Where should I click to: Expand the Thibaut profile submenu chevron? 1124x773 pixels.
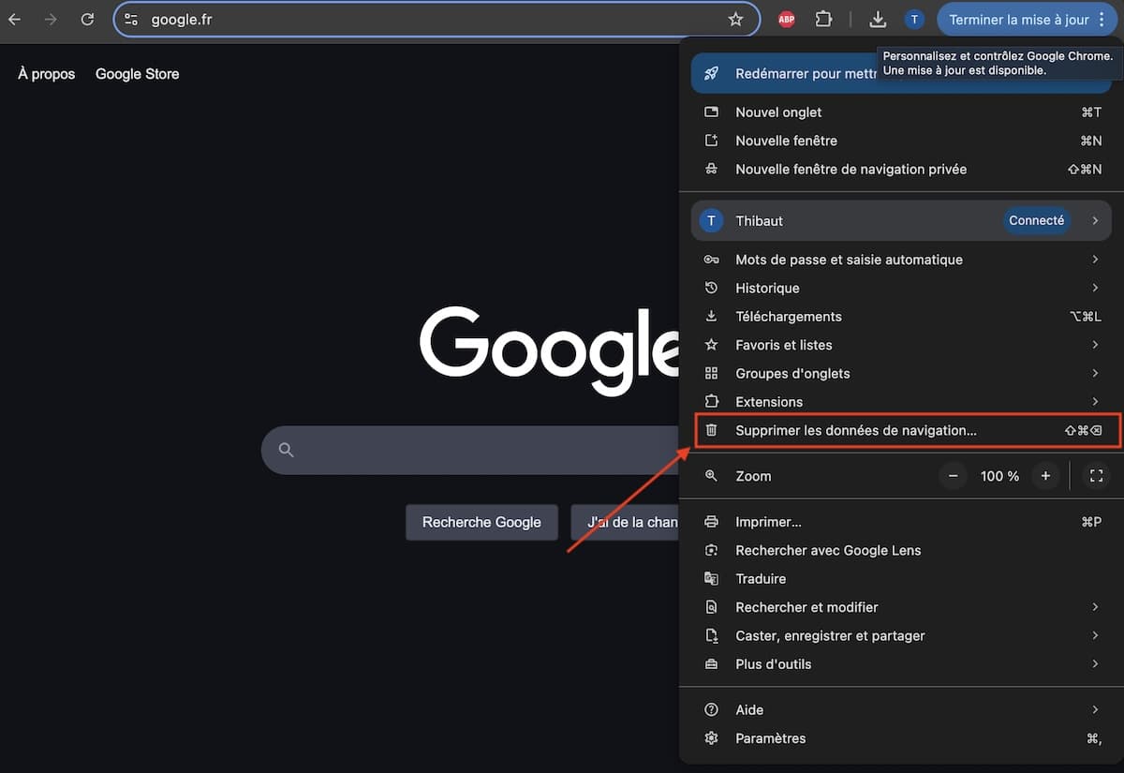1095,220
